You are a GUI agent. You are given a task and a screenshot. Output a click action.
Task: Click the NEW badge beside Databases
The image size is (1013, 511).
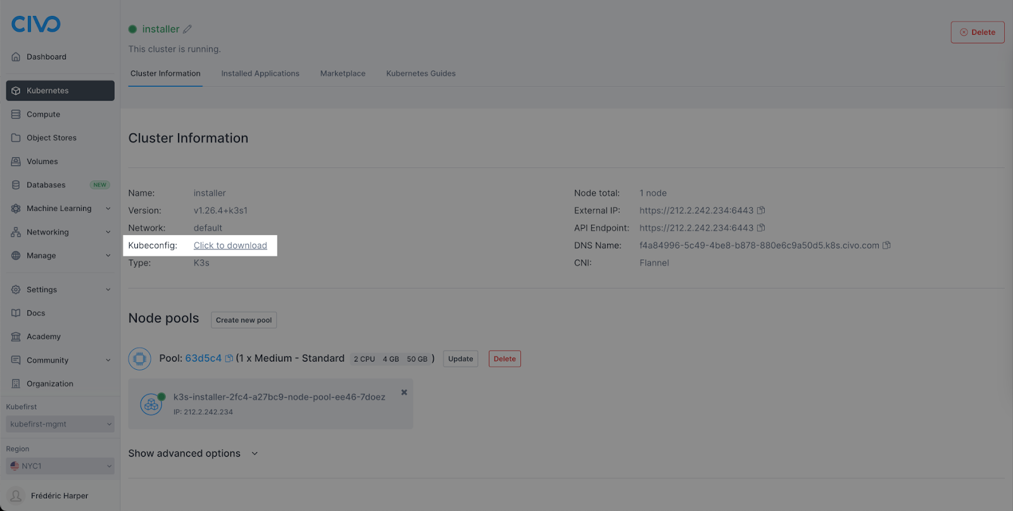click(100, 185)
